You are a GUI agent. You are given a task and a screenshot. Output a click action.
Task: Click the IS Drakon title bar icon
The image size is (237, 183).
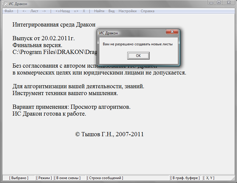pyautogui.click(x=4, y=3)
